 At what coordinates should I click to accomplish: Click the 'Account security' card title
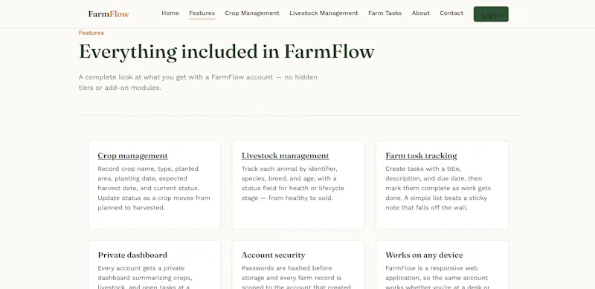coord(273,255)
